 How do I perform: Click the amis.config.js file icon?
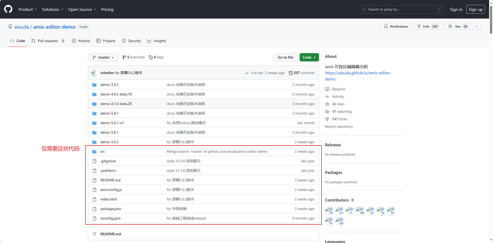pyautogui.click(x=94, y=190)
